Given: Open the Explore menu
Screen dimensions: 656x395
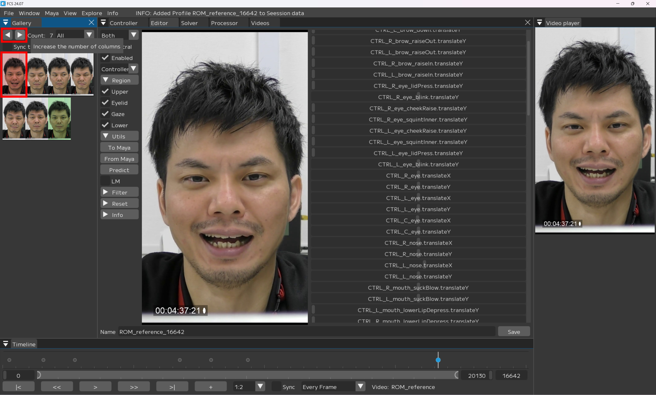Looking at the screenshot, I should (x=92, y=13).
